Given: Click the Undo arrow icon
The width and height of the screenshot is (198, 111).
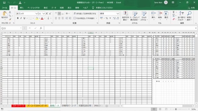Looking at the screenshot, I should click(9, 2).
